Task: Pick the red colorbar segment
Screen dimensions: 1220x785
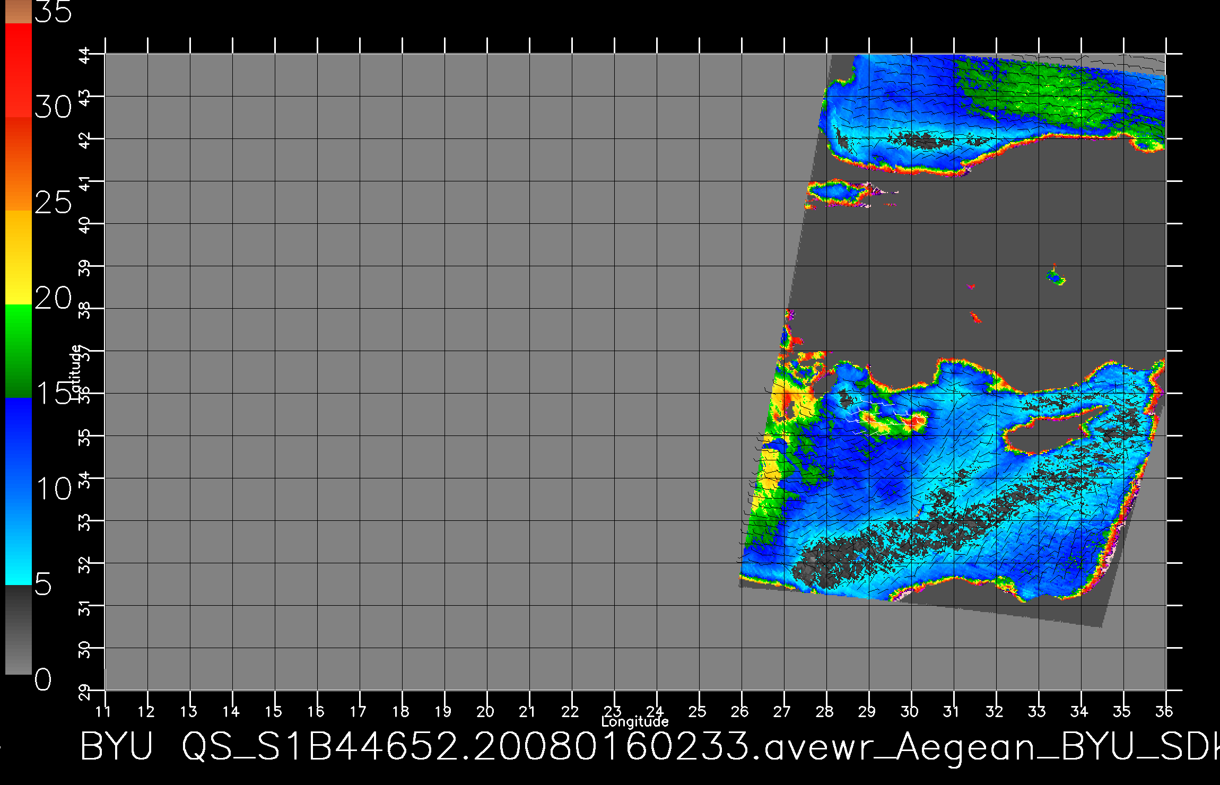Action: coord(19,70)
